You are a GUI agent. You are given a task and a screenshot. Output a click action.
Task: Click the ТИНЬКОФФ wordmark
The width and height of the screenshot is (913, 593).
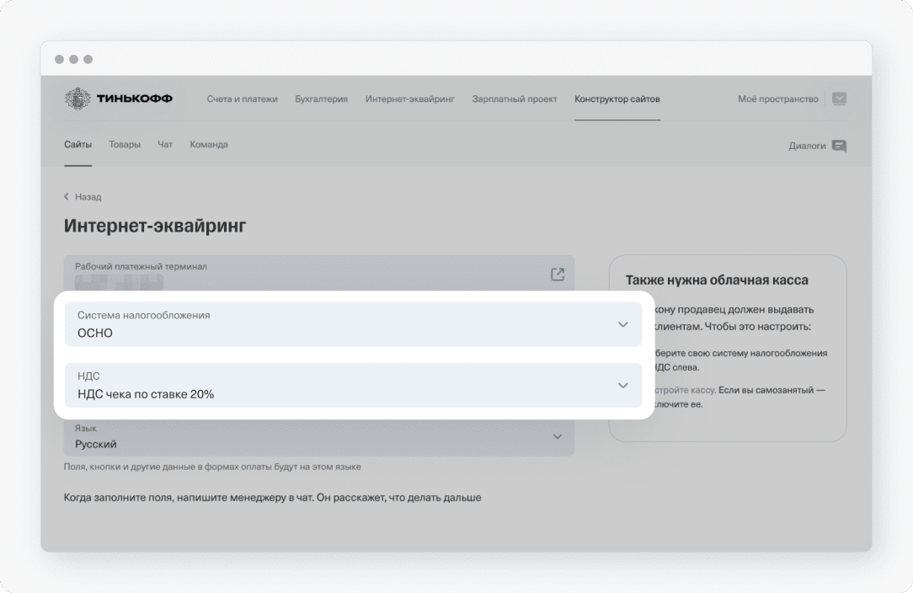[135, 99]
